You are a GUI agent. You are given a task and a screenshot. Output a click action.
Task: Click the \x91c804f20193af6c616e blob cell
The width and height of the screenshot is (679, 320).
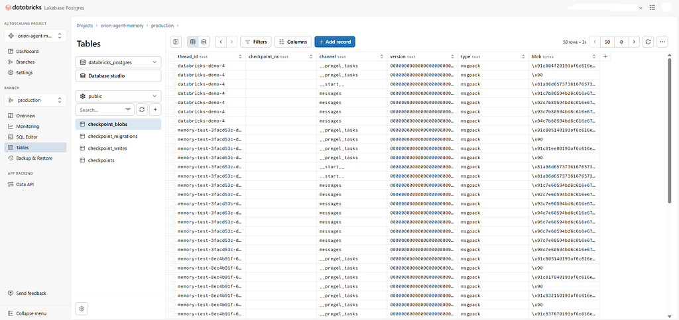564,66
